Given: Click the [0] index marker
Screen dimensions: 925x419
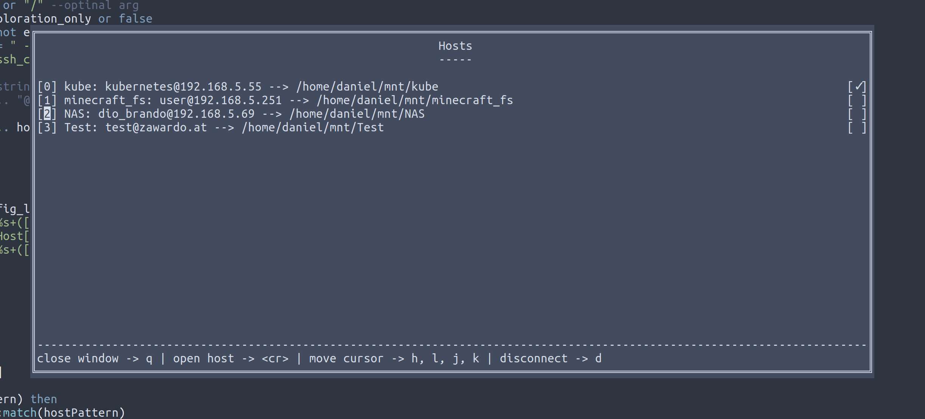Looking at the screenshot, I should pyautogui.click(x=47, y=87).
